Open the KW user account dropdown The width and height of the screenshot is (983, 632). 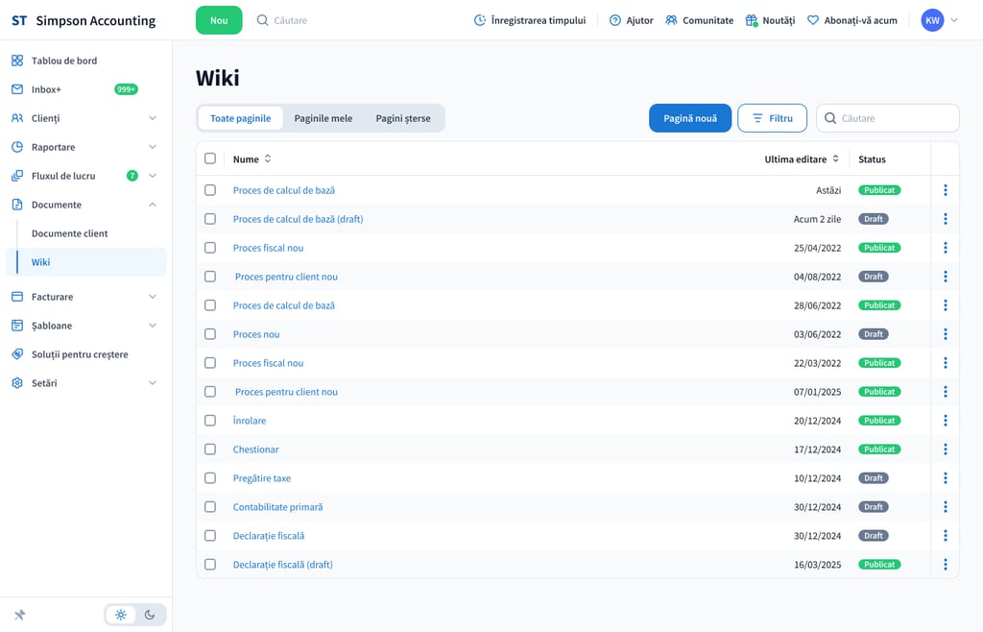(939, 20)
